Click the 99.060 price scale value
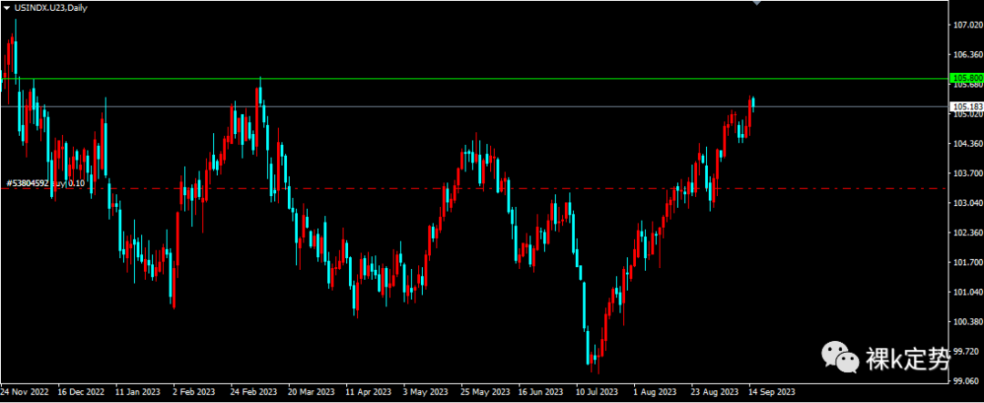This screenshot has height=403, width=984. (x=967, y=381)
